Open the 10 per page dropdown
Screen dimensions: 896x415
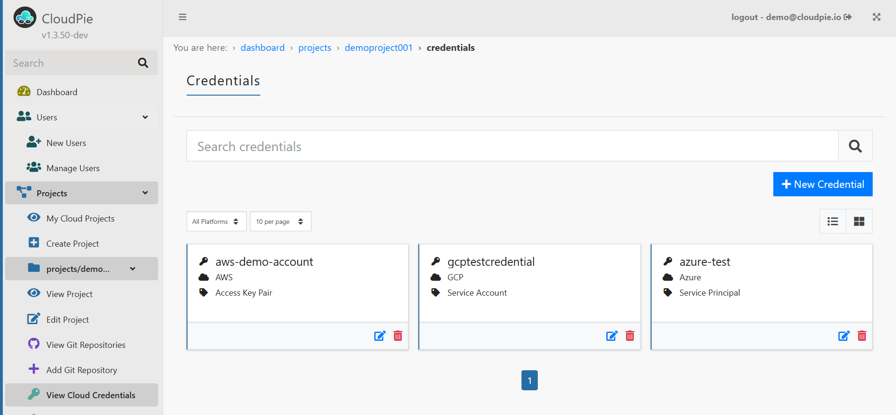(x=280, y=221)
